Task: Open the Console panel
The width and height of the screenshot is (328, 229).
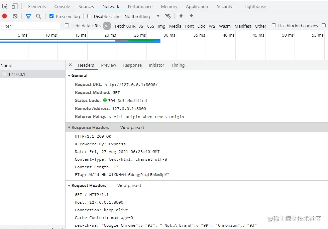Action: [62, 6]
